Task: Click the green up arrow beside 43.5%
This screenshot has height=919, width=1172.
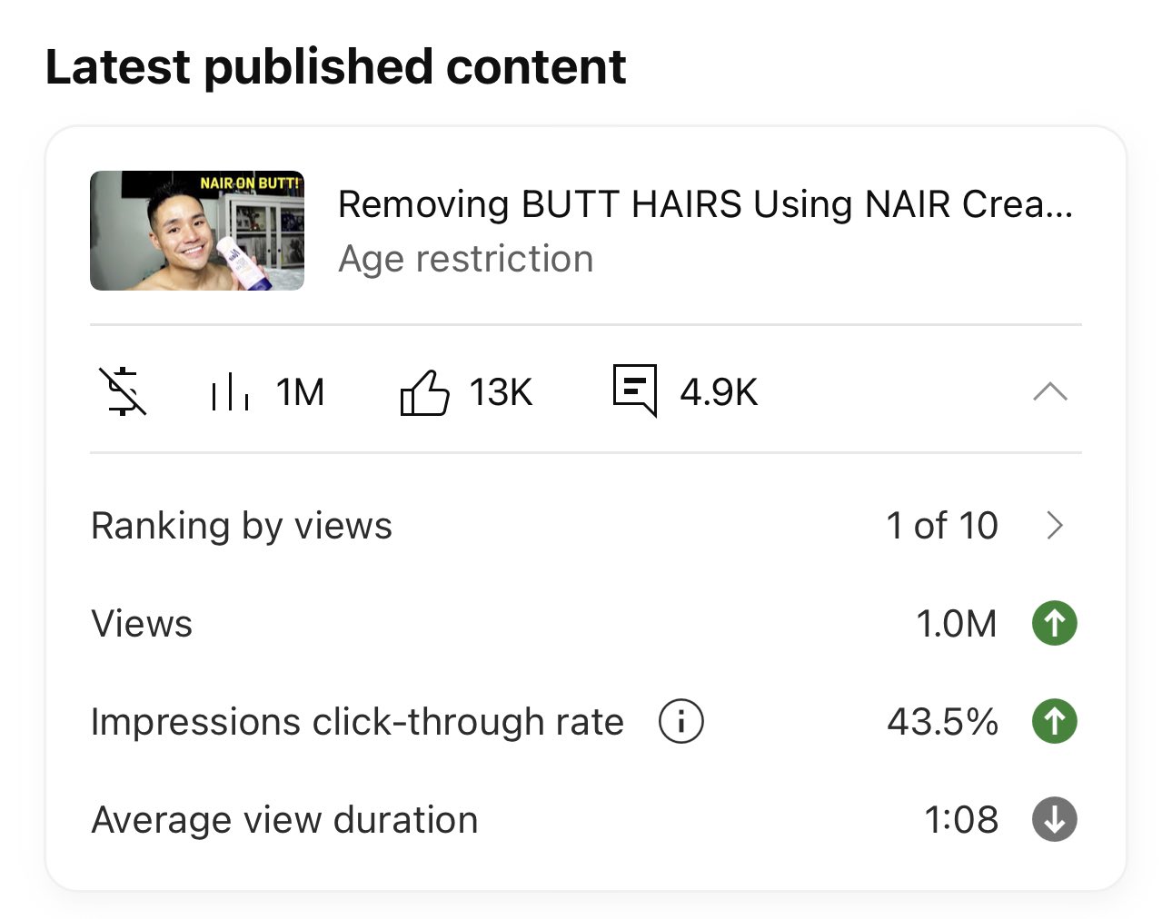Action: (x=1055, y=721)
